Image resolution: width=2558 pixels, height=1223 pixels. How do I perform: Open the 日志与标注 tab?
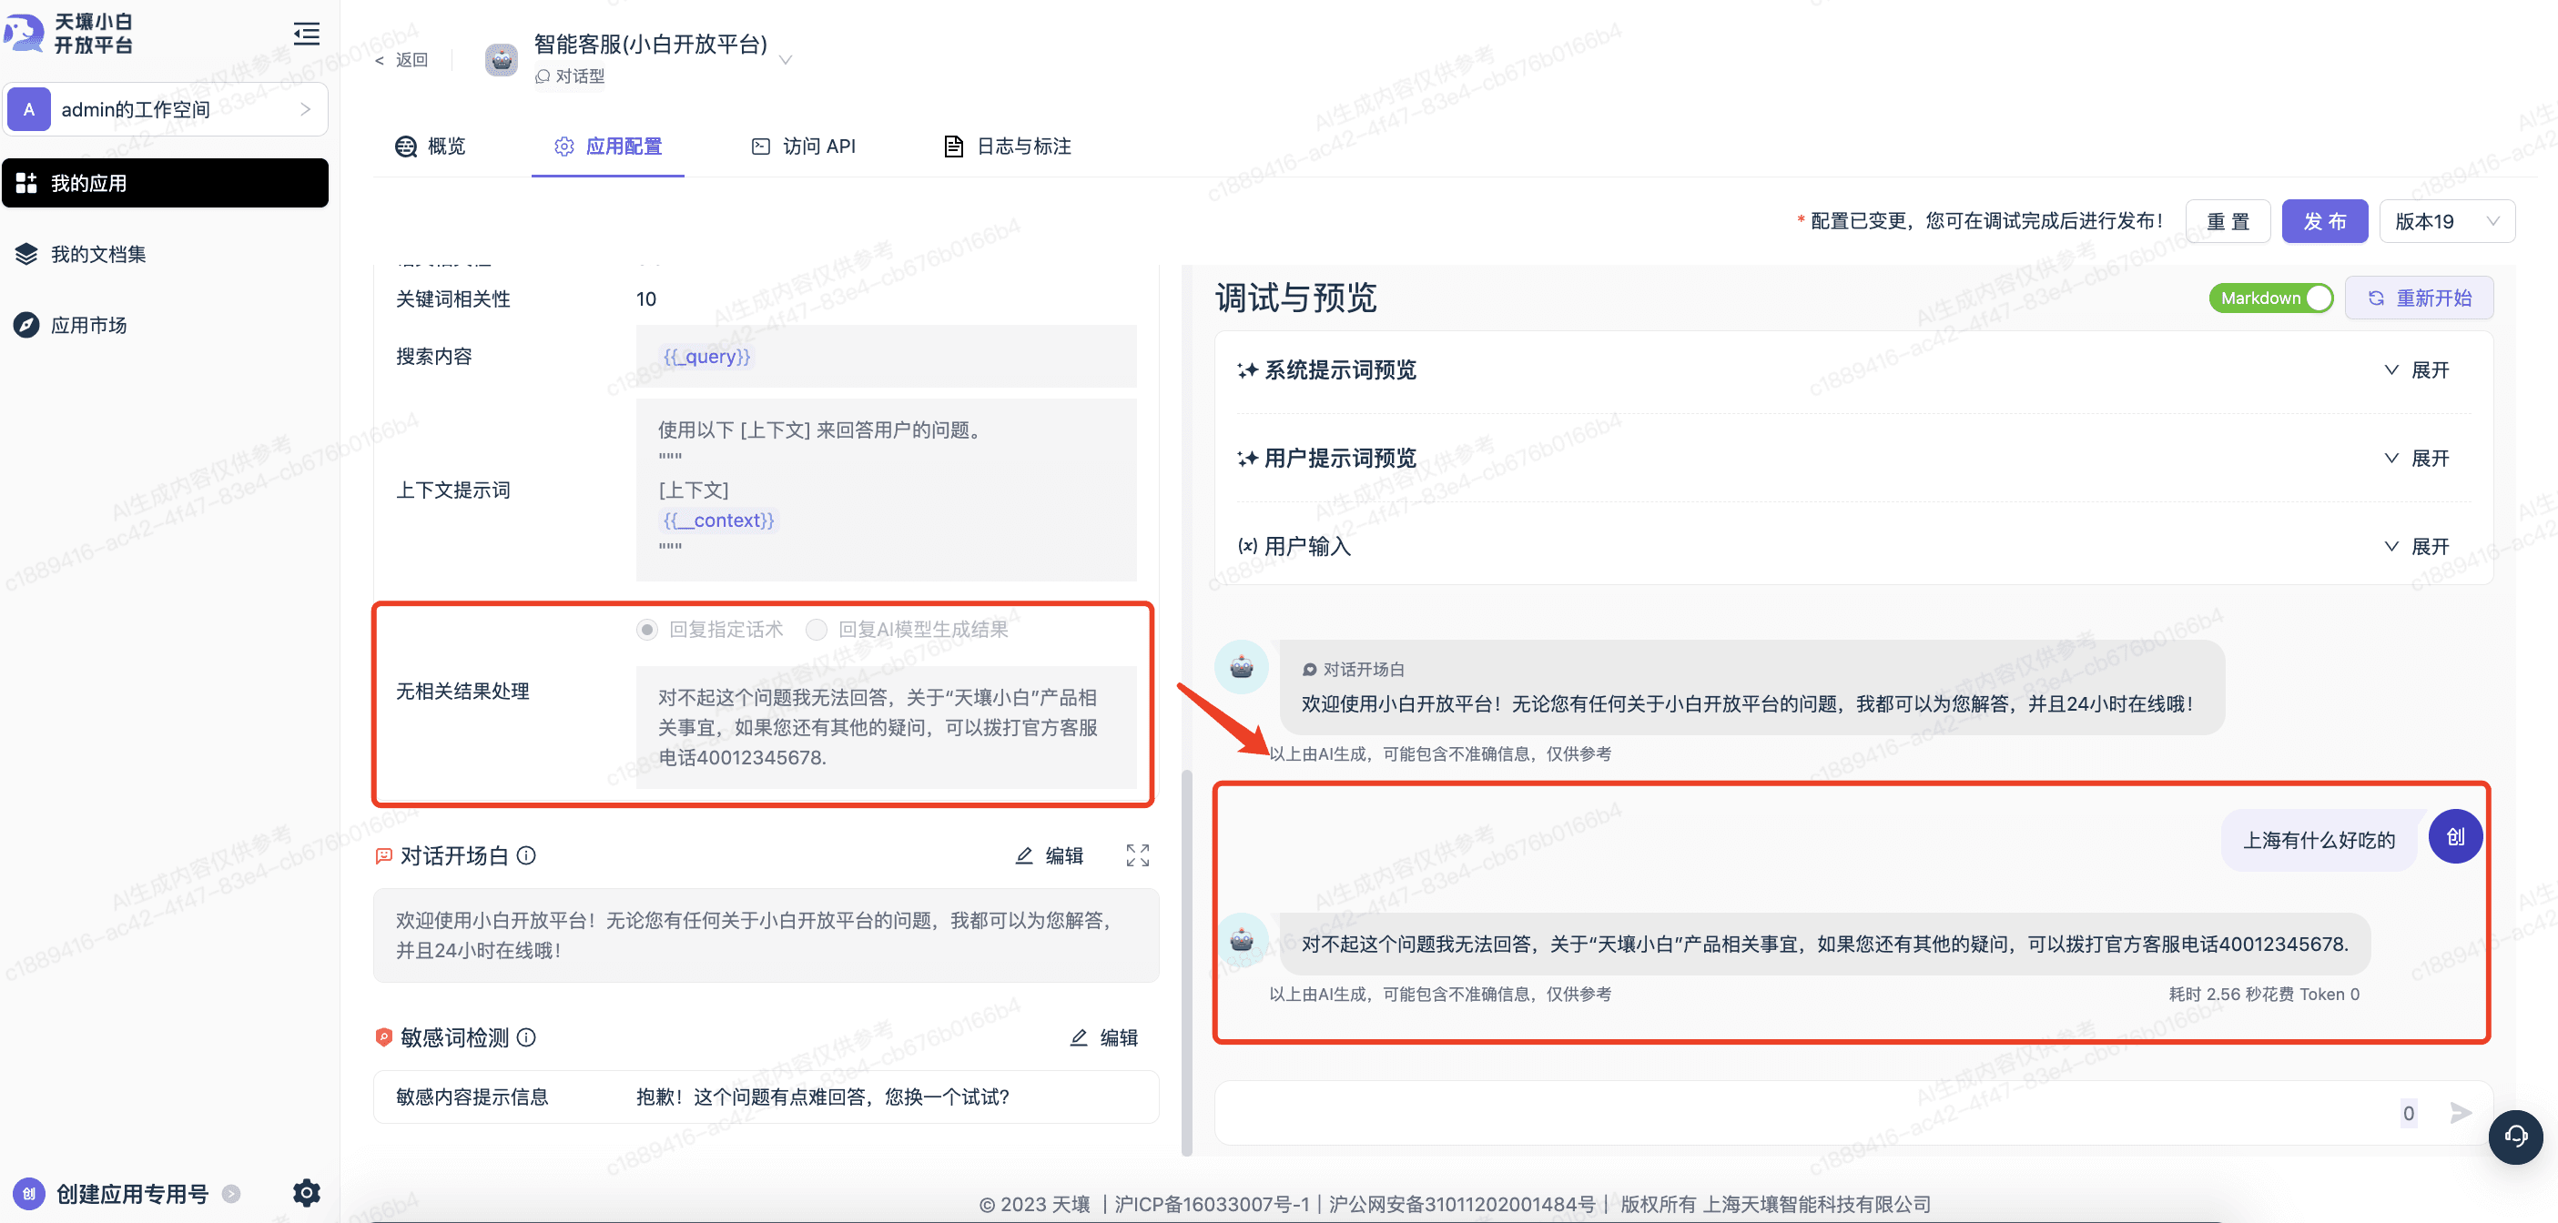1006,146
